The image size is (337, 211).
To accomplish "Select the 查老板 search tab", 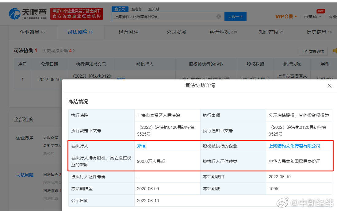I will pyautogui.click(x=137, y=9).
